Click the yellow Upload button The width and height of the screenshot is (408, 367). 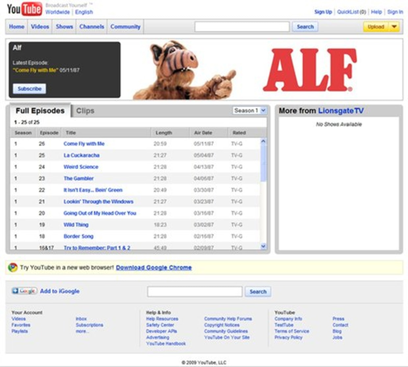tap(376, 27)
